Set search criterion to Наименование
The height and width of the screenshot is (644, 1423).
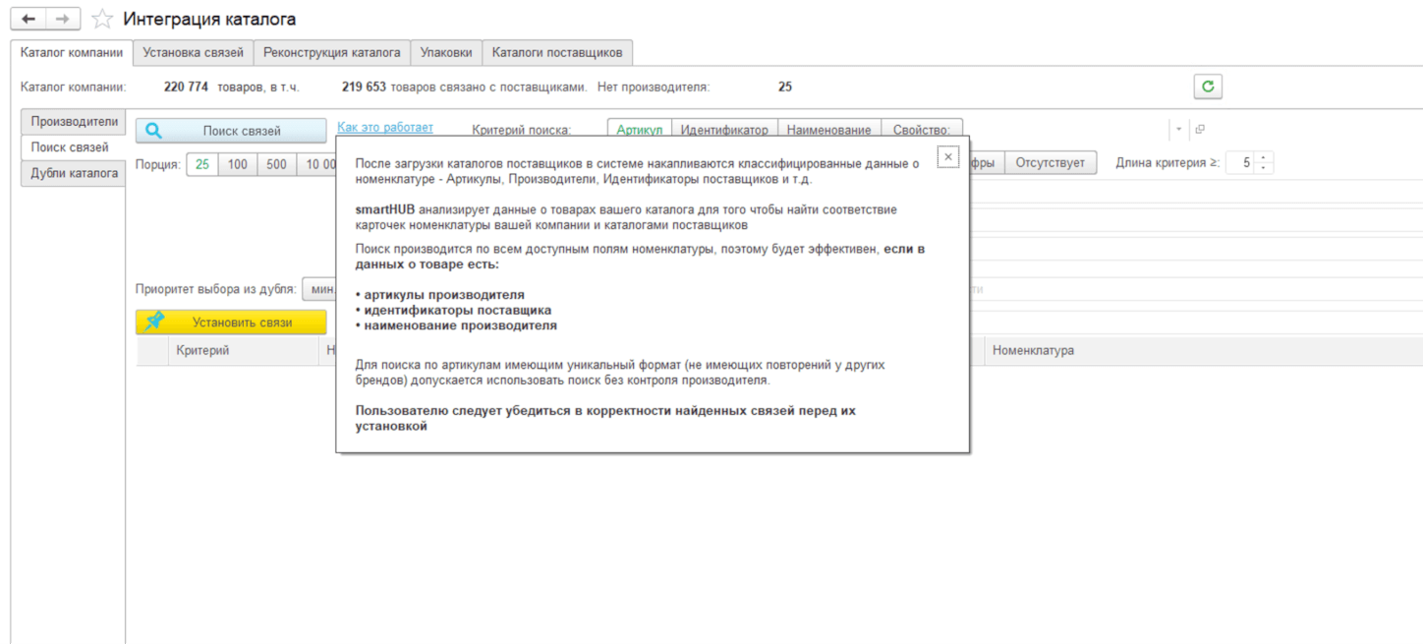(x=828, y=130)
